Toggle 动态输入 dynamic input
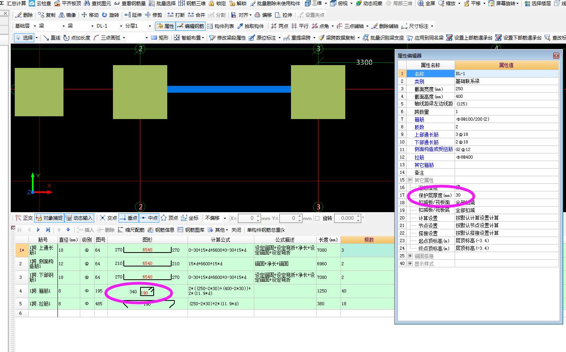566x352 pixels. coord(79,218)
